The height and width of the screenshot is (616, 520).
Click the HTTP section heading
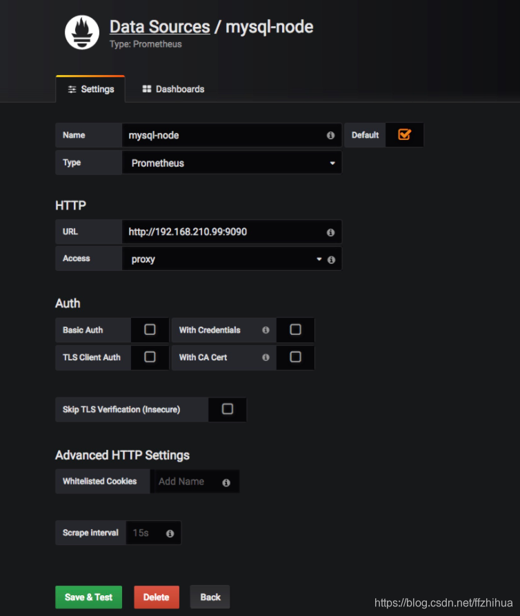71,205
